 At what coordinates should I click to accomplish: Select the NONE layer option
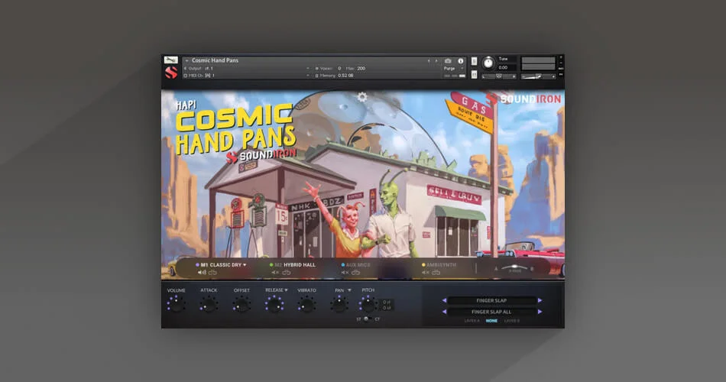(491, 321)
